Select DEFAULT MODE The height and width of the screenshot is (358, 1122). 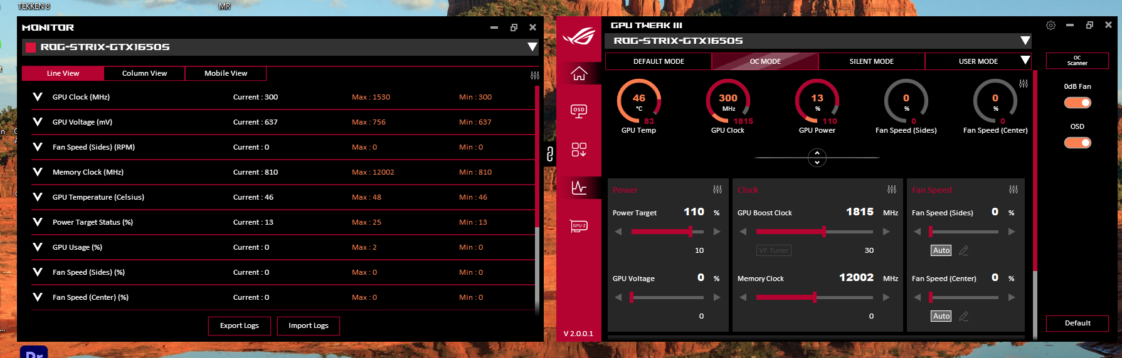pyautogui.click(x=659, y=61)
